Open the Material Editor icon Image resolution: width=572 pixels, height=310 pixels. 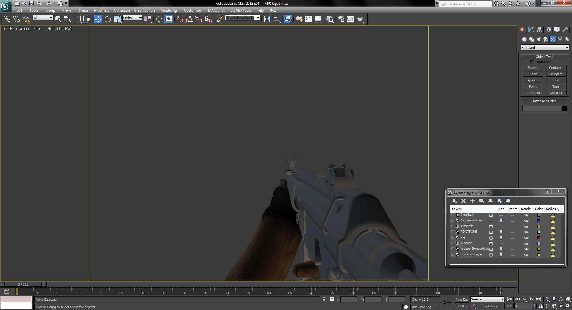(x=329, y=19)
